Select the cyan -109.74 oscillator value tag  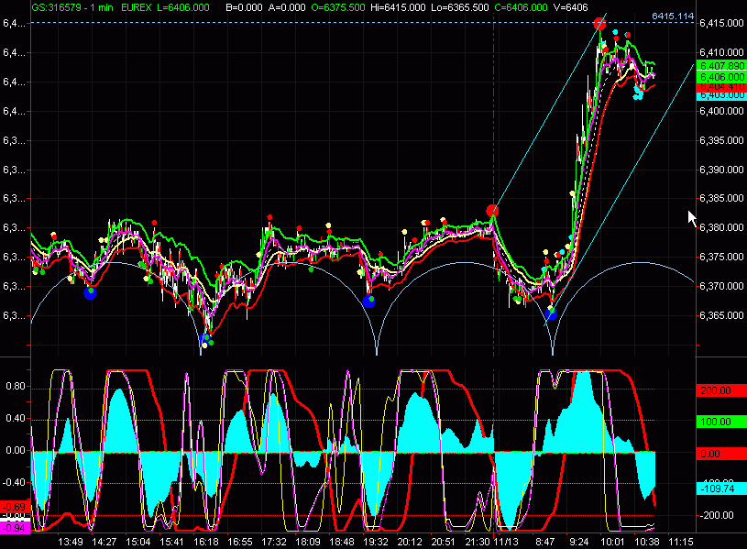point(721,489)
